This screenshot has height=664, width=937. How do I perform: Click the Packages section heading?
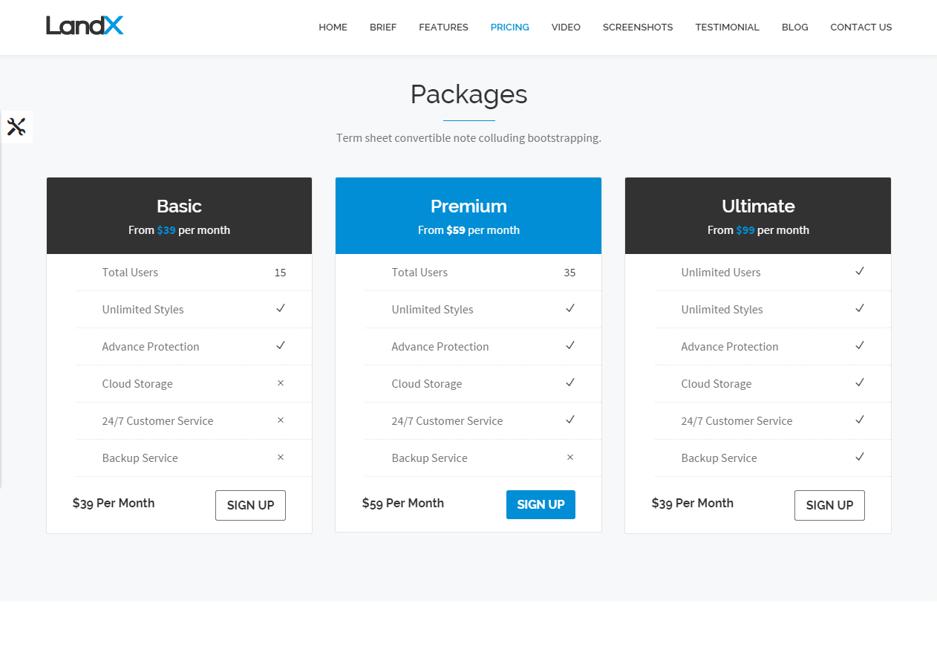[468, 94]
